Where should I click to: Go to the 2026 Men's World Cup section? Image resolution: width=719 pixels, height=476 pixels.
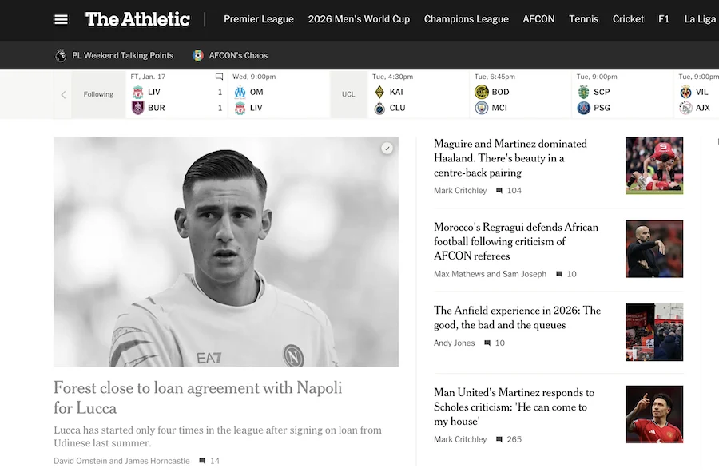pyautogui.click(x=359, y=19)
